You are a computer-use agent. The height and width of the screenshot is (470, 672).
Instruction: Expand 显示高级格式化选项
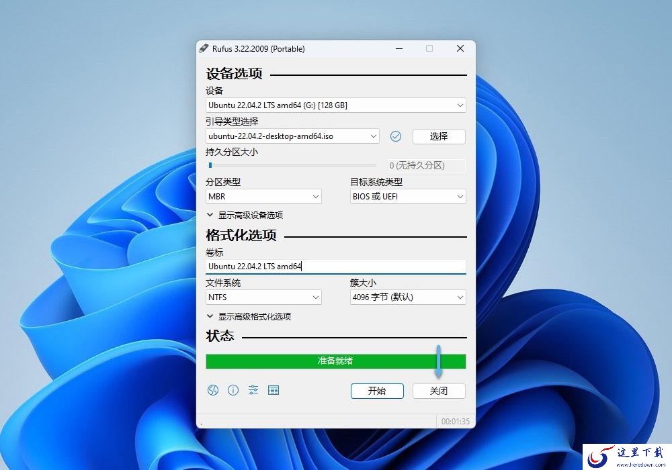(x=249, y=316)
